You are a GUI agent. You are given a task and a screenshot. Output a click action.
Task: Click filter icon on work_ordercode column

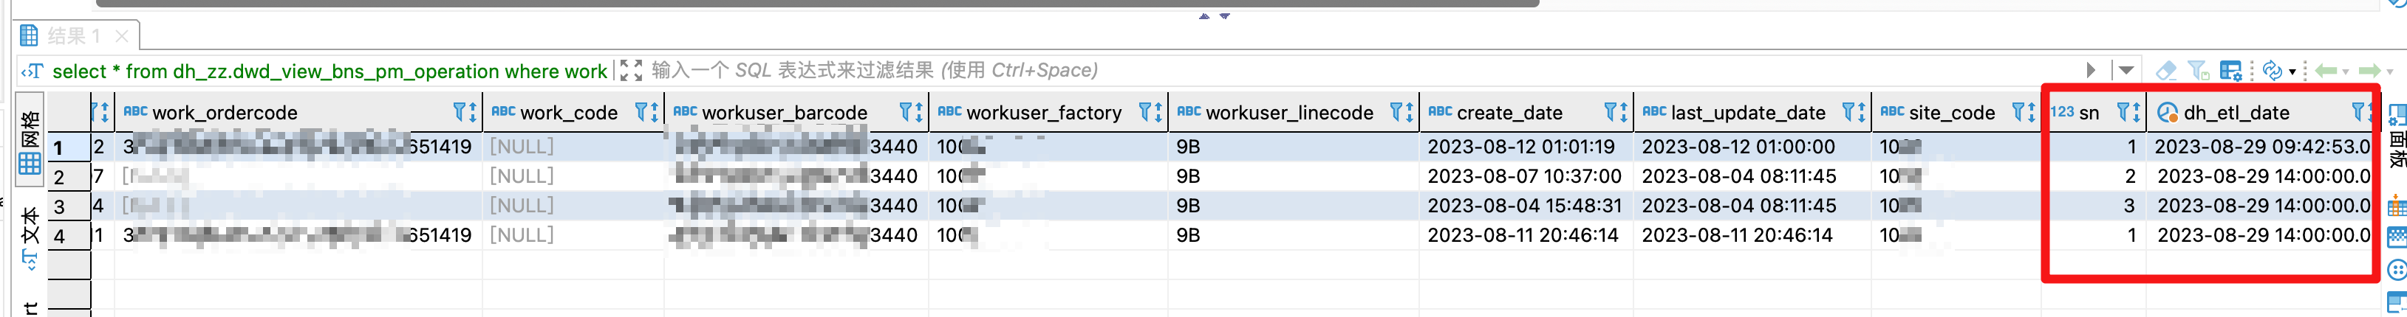pos(460,113)
